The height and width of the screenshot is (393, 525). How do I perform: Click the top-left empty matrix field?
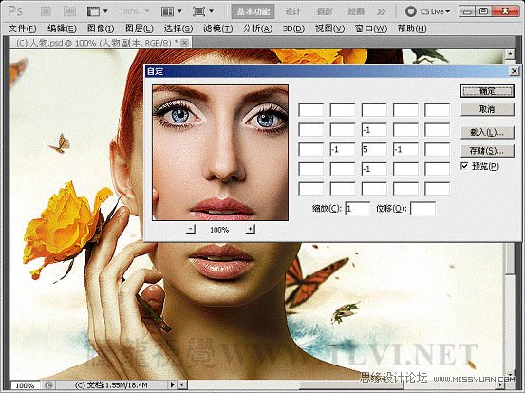[311, 110]
